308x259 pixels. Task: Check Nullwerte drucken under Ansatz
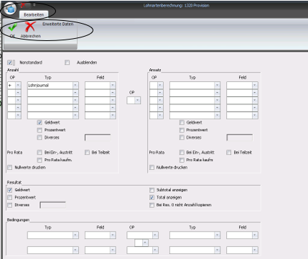(x=151, y=168)
